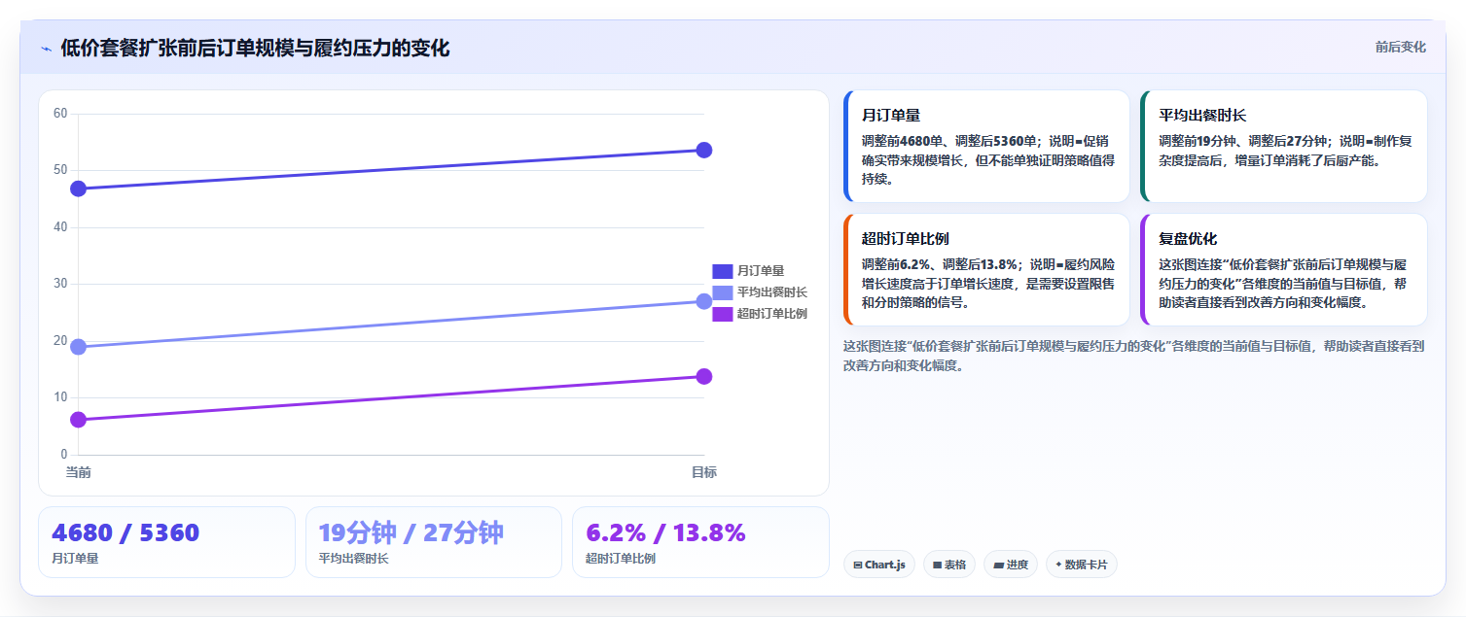Open the 月订单量 info card heading
This screenshot has height=617, width=1466.
[891, 116]
